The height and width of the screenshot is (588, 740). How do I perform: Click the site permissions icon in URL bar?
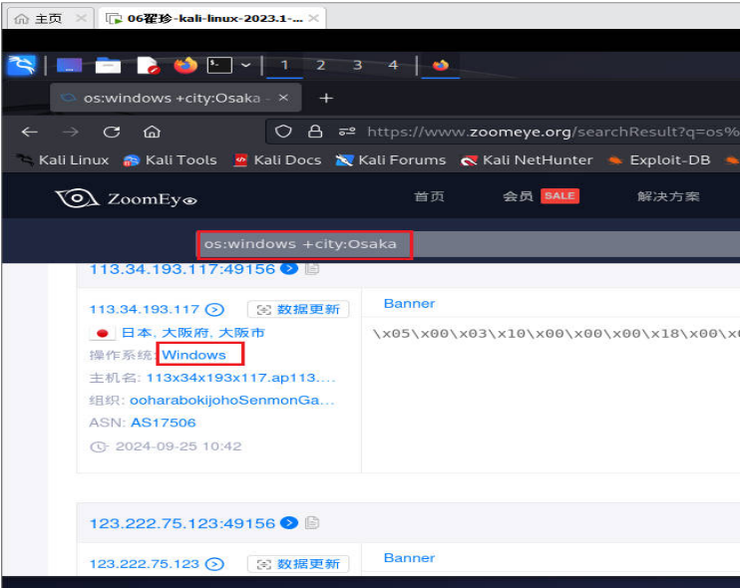(x=347, y=132)
